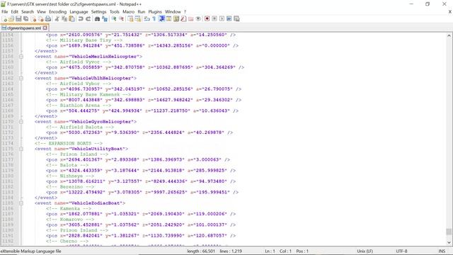The height and width of the screenshot is (255, 453).
Task: Click eXtensible Markup Language file status text
Action: point(30,251)
